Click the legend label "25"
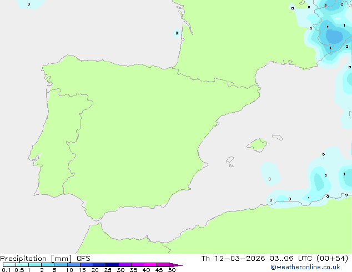Image resolution: width=352 pixels, height=272 pixels. (x=108, y=270)
